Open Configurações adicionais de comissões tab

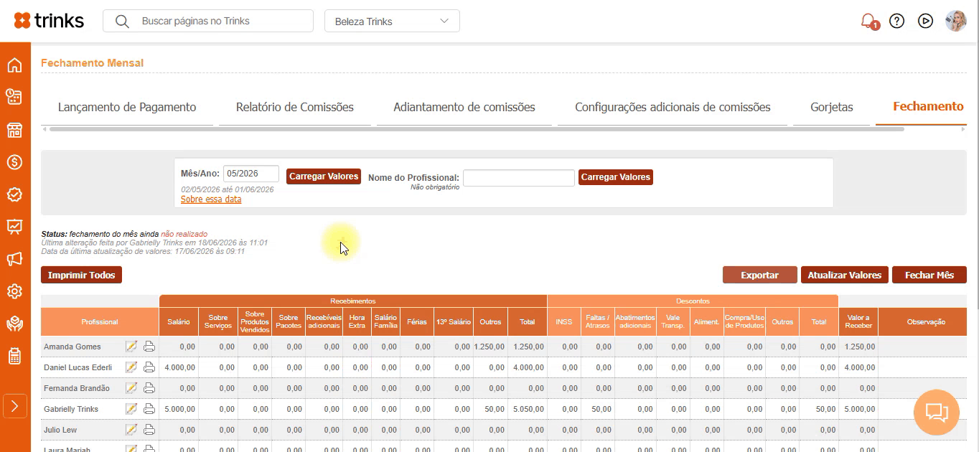tap(673, 107)
